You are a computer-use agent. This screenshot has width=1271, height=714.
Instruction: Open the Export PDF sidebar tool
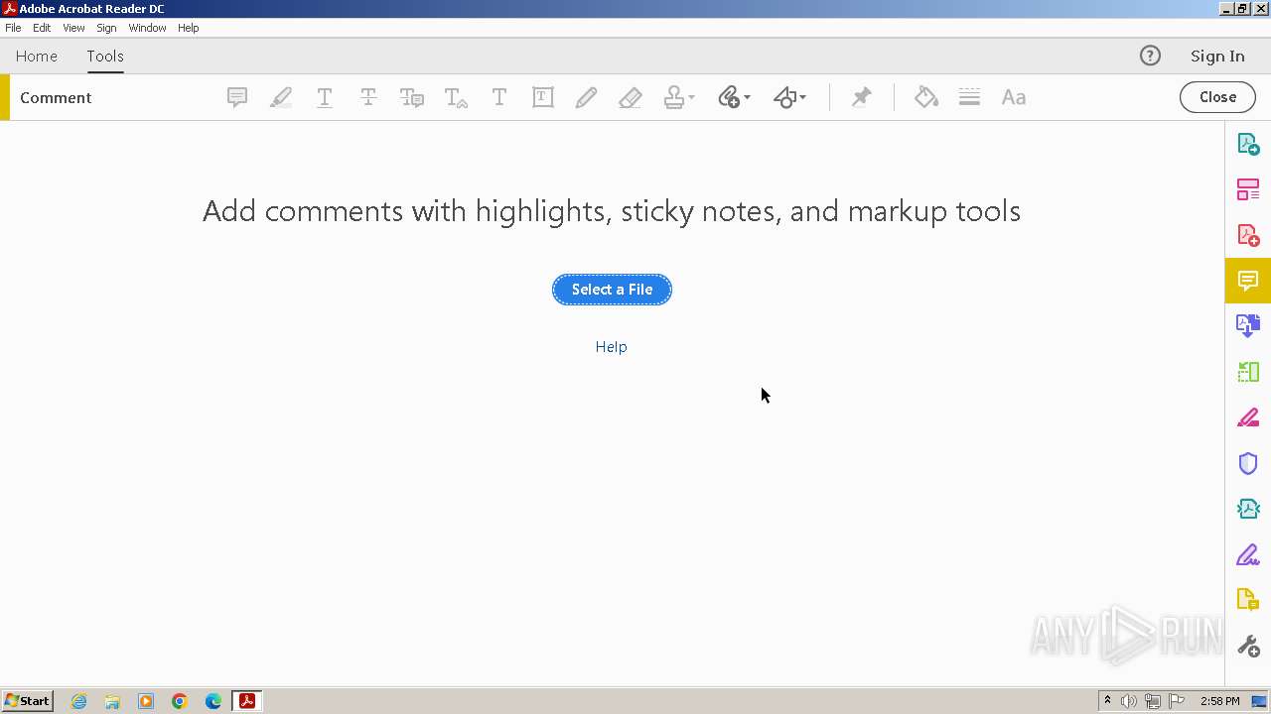1248,144
